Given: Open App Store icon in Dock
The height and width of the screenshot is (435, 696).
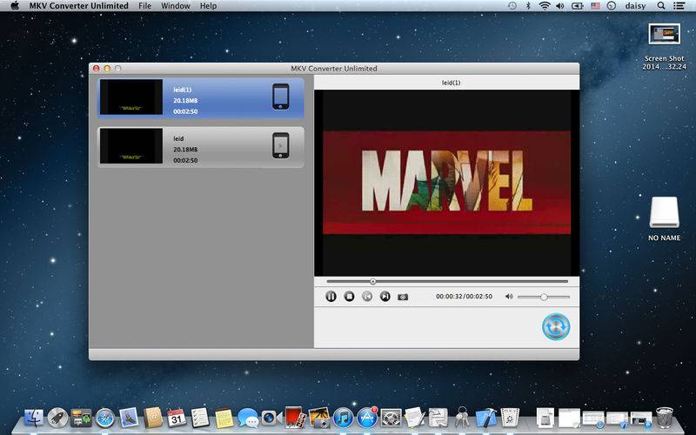Looking at the screenshot, I should point(367,418).
